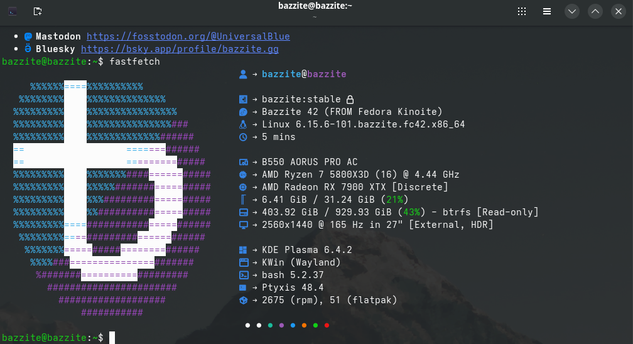Viewport: 633px width, 344px height.
Task: Open a new tab with the plus icon
Action: [x=38, y=11]
